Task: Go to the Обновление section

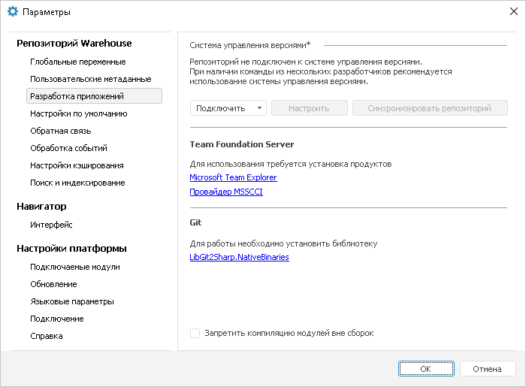Action: tap(53, 284)
